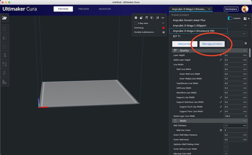
Task: Close the print settings panel with X
Action: [x=249, y=19]
